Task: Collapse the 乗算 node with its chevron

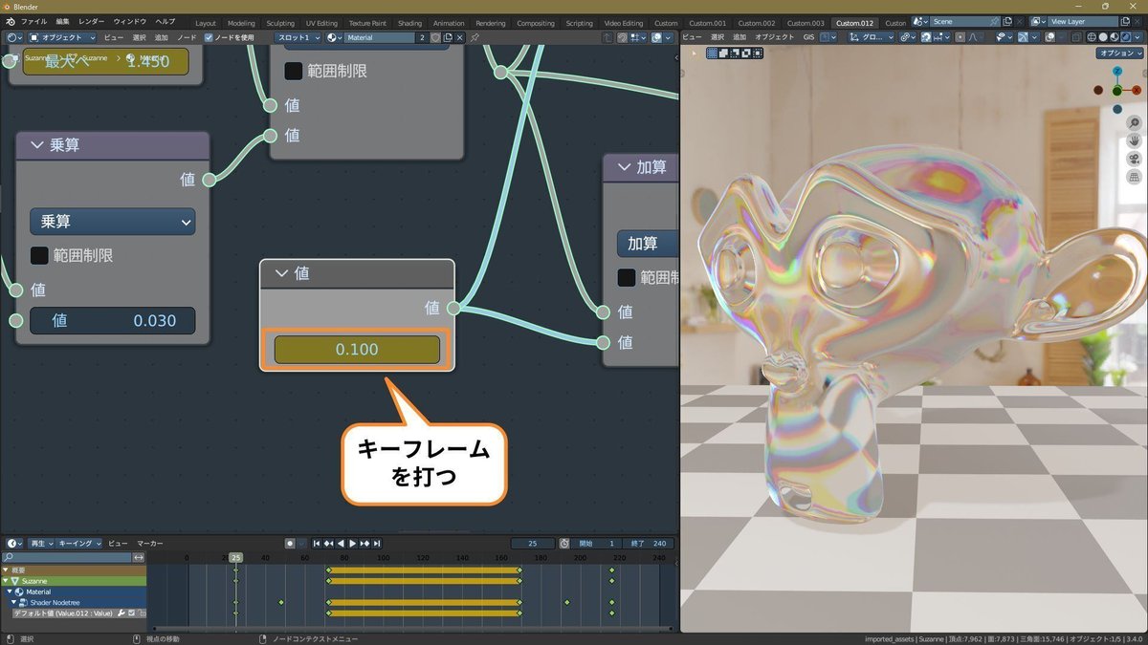Action: click(x=38, y=145)
